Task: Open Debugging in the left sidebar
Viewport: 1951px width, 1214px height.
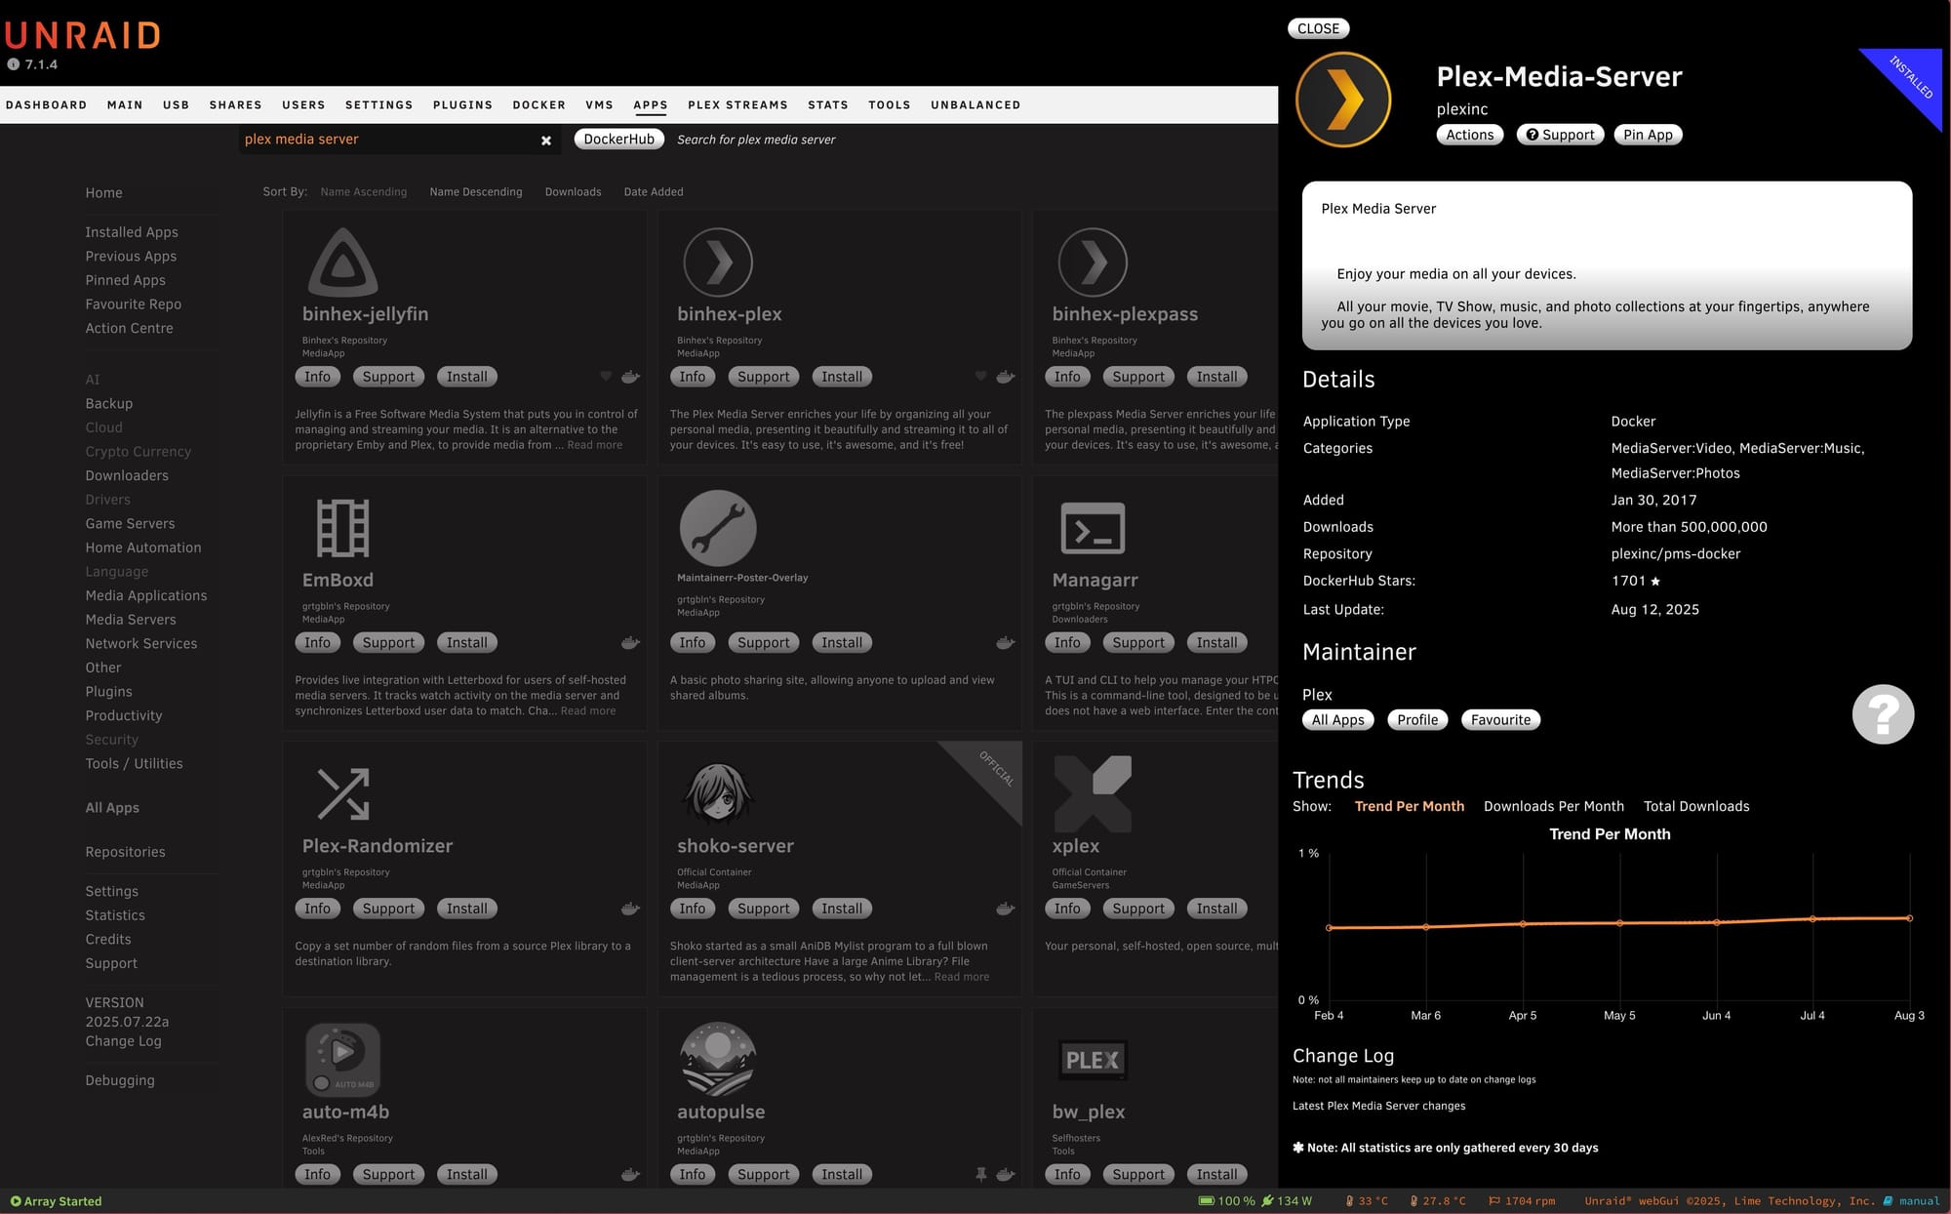Action: (120, 1080)
